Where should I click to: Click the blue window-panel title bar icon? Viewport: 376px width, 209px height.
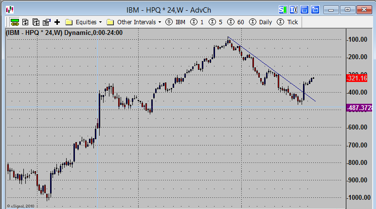pyautogui.click(x=304, y=10)
